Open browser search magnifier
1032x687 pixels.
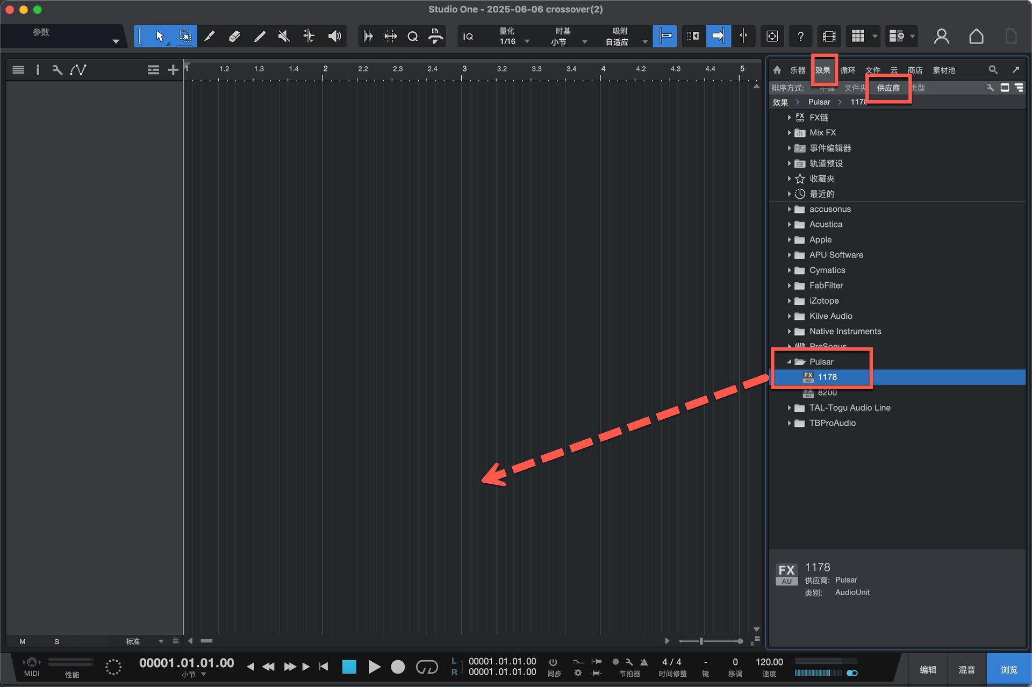[993, 70]
